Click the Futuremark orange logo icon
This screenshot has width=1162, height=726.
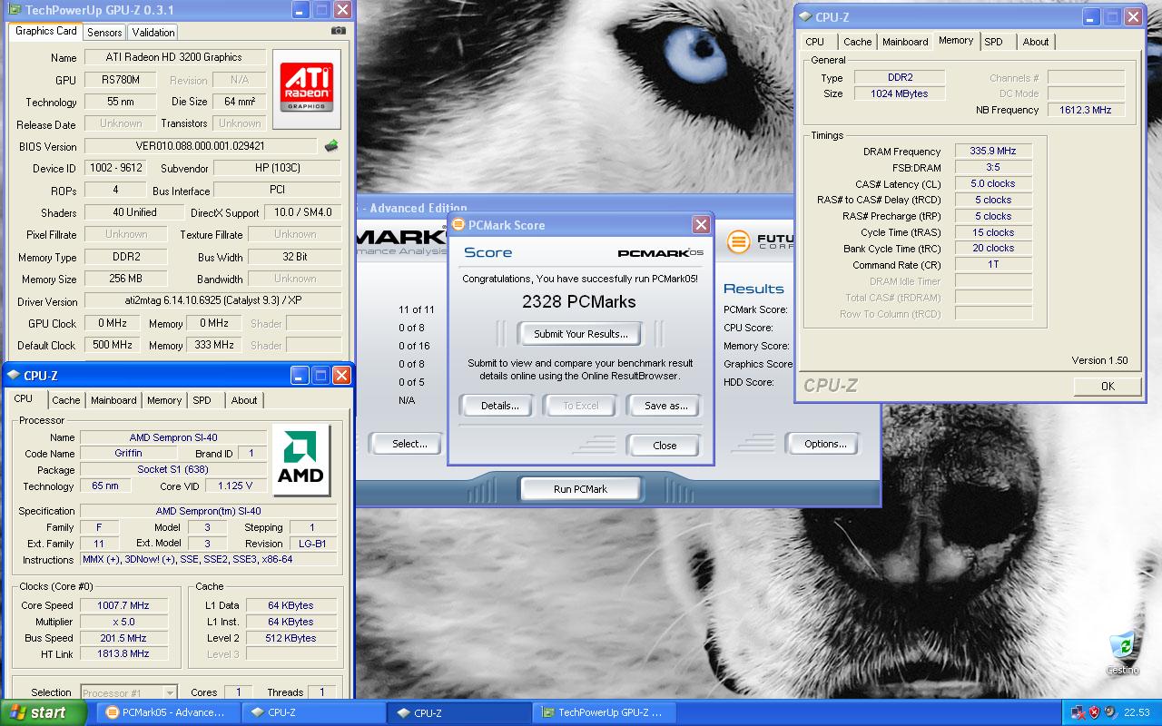[x=739, y=241]
